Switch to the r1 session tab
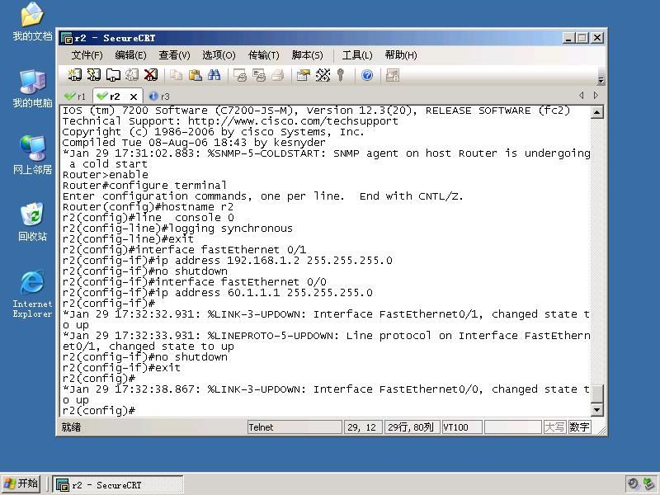This screenshot has height=495, width=660. [75, 97]
